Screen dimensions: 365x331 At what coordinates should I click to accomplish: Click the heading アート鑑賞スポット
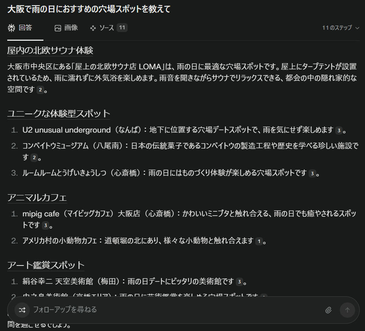(46, 265)
